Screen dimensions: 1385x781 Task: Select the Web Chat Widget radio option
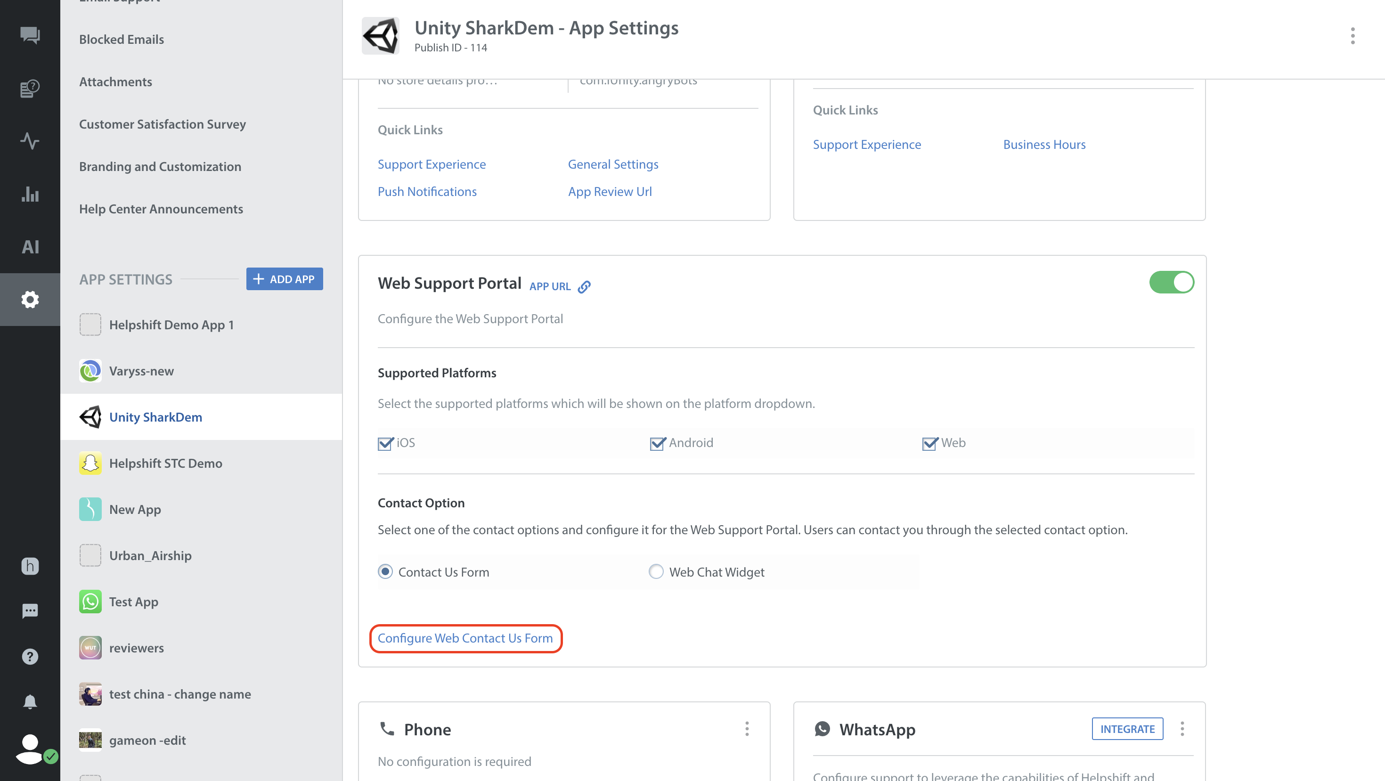tap(656, 571)
